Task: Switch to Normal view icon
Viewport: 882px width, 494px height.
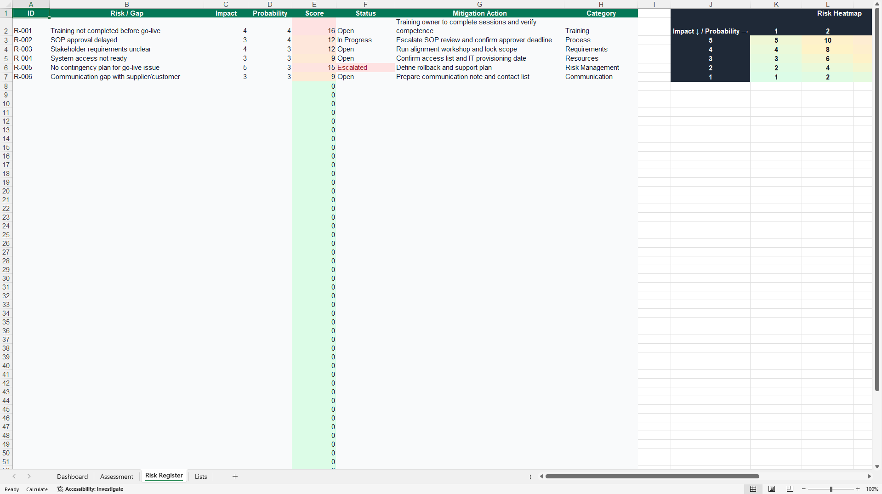Action: tap(753, 489)
